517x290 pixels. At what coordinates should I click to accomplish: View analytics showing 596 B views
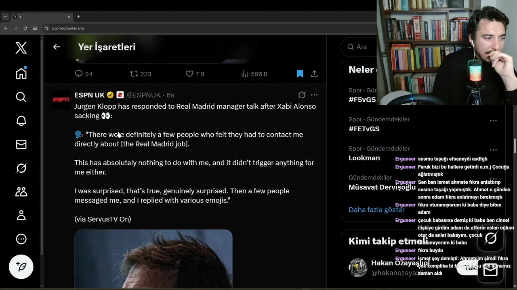coord(254,74)
